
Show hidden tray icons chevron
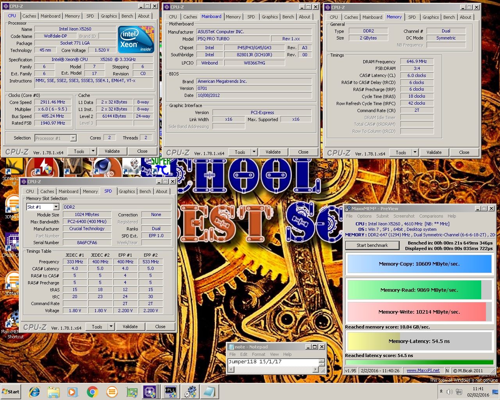[x=441, y=391]
